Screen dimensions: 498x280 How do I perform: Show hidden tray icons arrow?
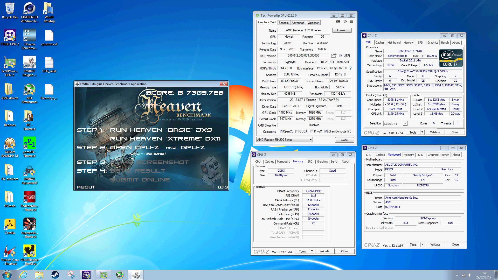457,275
